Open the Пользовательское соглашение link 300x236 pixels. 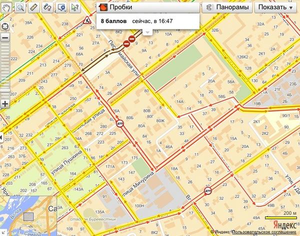click(x=264, y=232)
